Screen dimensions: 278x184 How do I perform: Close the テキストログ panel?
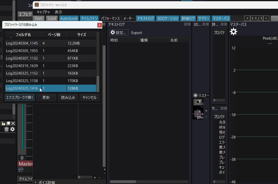point(189,24)
